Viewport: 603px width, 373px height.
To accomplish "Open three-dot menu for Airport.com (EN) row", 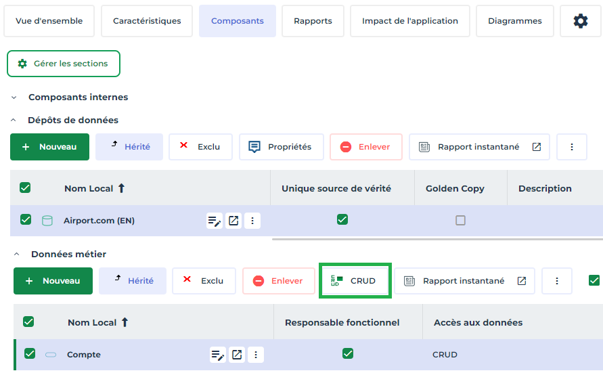I will point(252,221).
